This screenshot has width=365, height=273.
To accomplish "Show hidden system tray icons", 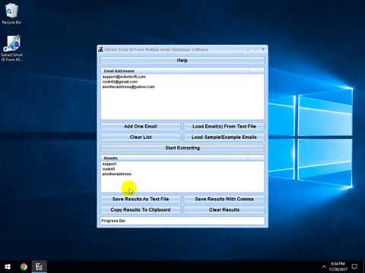I will (324, 267).
